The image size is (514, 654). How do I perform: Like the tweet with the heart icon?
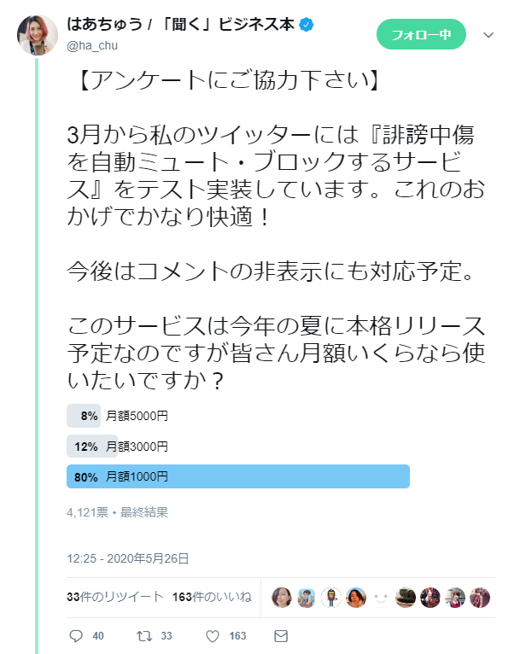click(x=213, y=636)
